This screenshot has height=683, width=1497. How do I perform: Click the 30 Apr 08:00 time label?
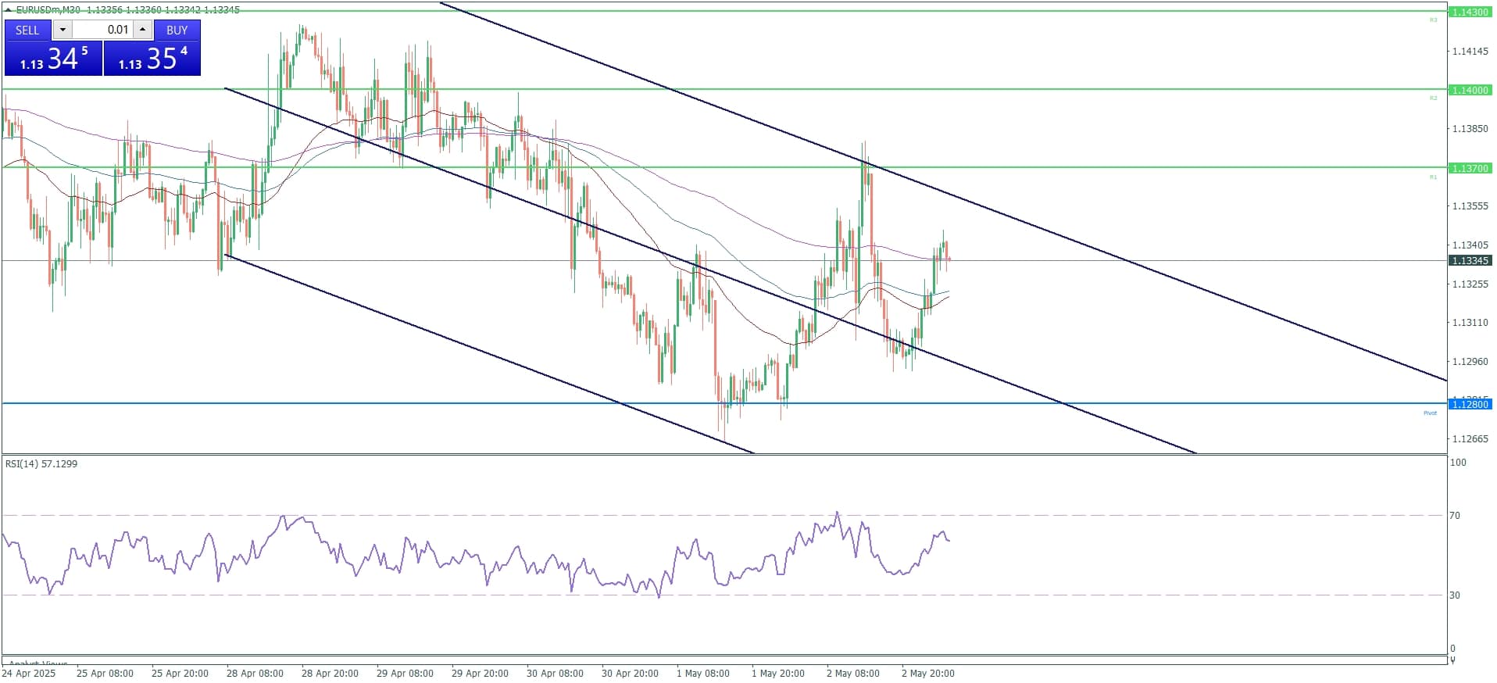(x=555, y=673)
